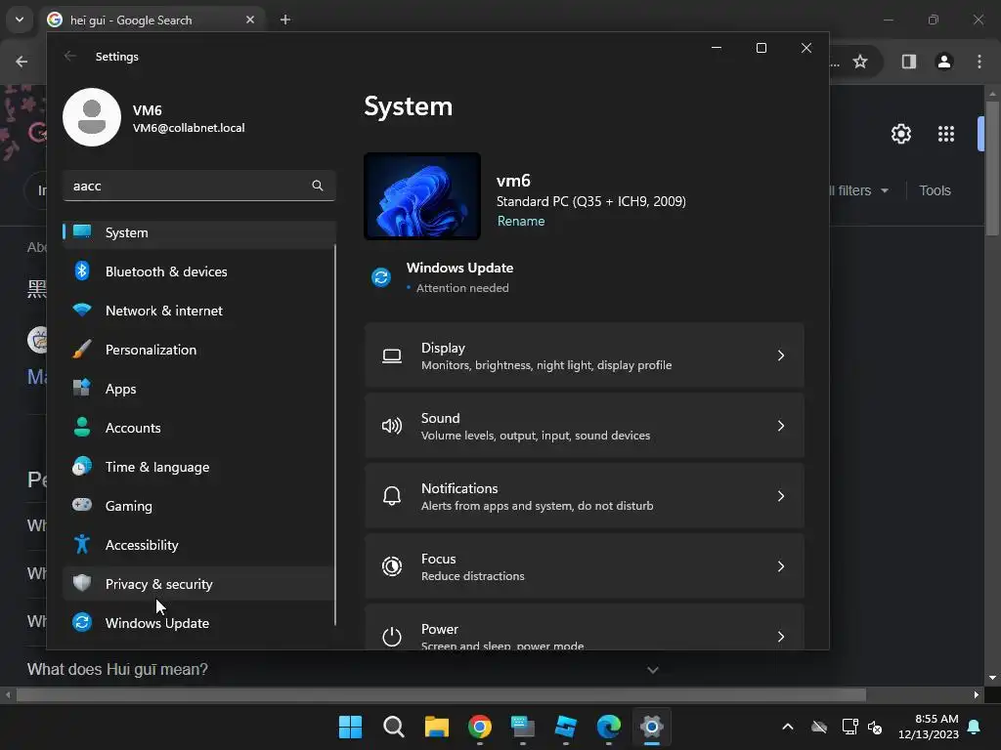Expand Power settings chevron
The width and height of the screenshot is (1001, 750).
pyautogui.click(x=781, y=637)
